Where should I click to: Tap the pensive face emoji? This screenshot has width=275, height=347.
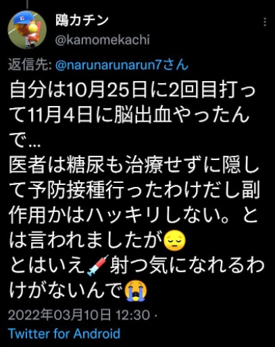(x=174, y=240)
